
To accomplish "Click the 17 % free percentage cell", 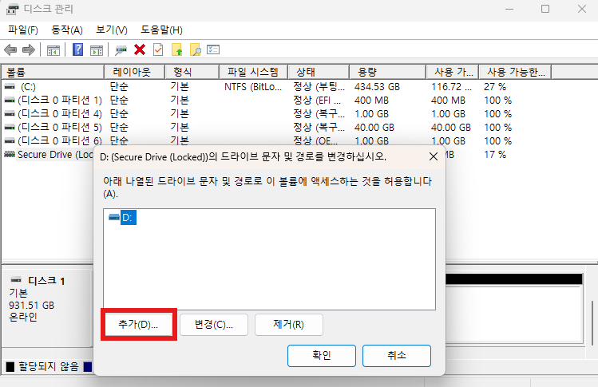I will pyautogui.click(x=495, y=155).
